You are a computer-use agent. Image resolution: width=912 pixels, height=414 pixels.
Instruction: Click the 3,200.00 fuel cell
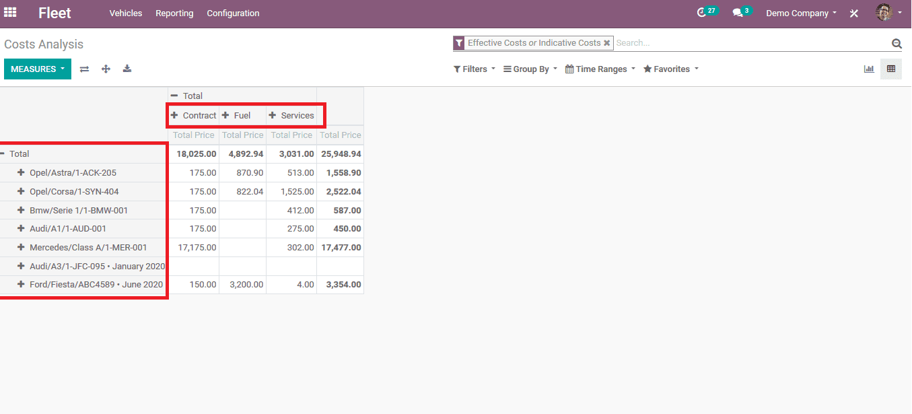242,285
